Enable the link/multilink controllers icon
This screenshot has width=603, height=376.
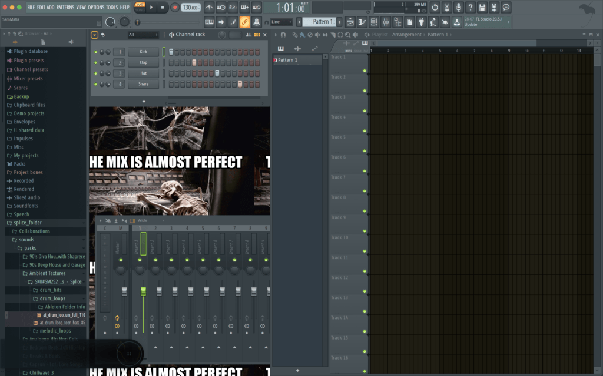[x=244, y=22]
